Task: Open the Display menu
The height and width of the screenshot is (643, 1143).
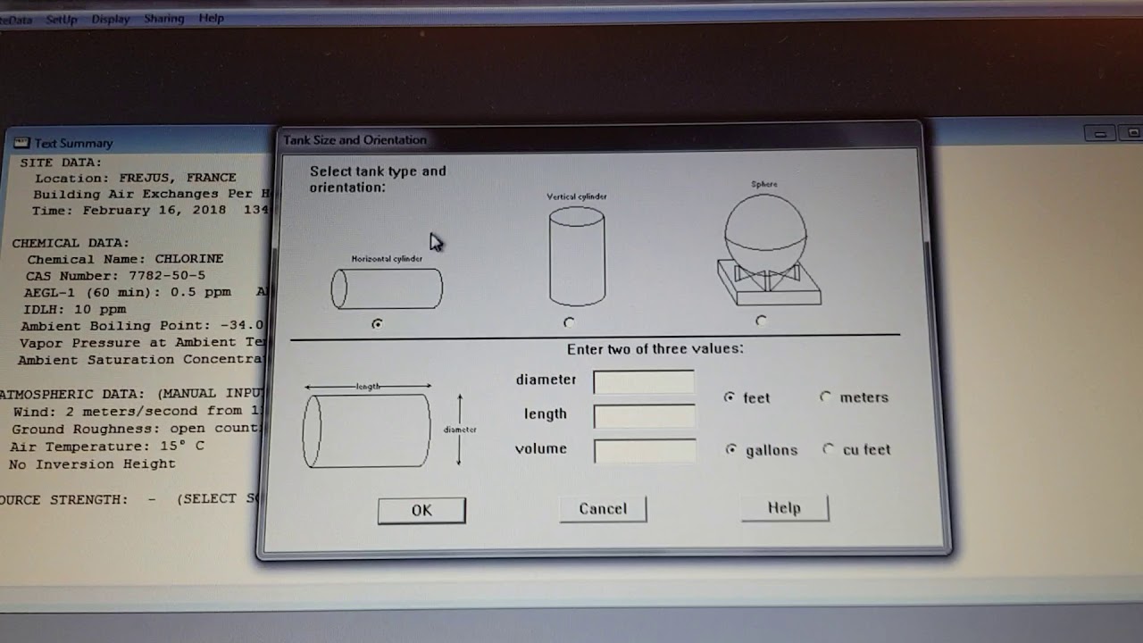Action: coord(111,19)
